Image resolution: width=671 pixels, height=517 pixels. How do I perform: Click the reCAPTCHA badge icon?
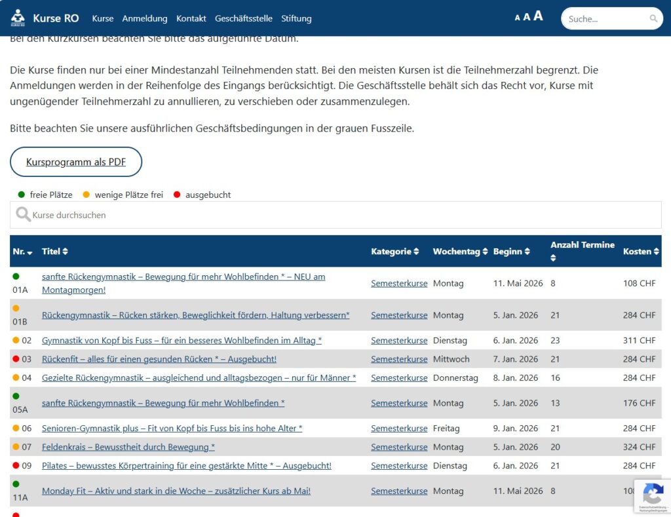coord(653,493)
